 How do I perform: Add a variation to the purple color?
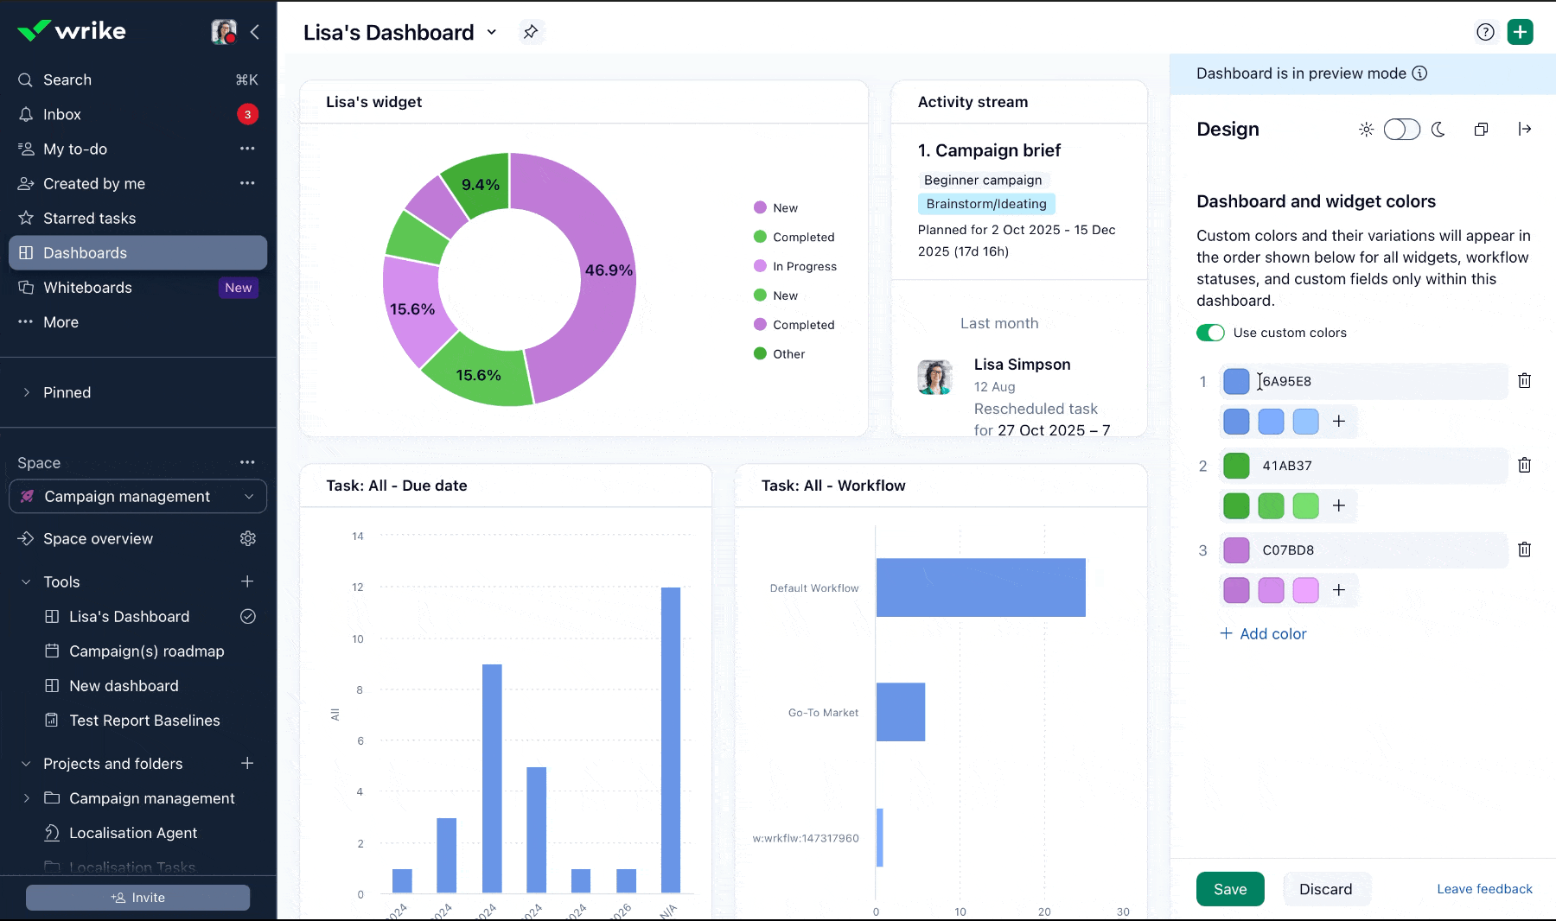coord(1339,591)
